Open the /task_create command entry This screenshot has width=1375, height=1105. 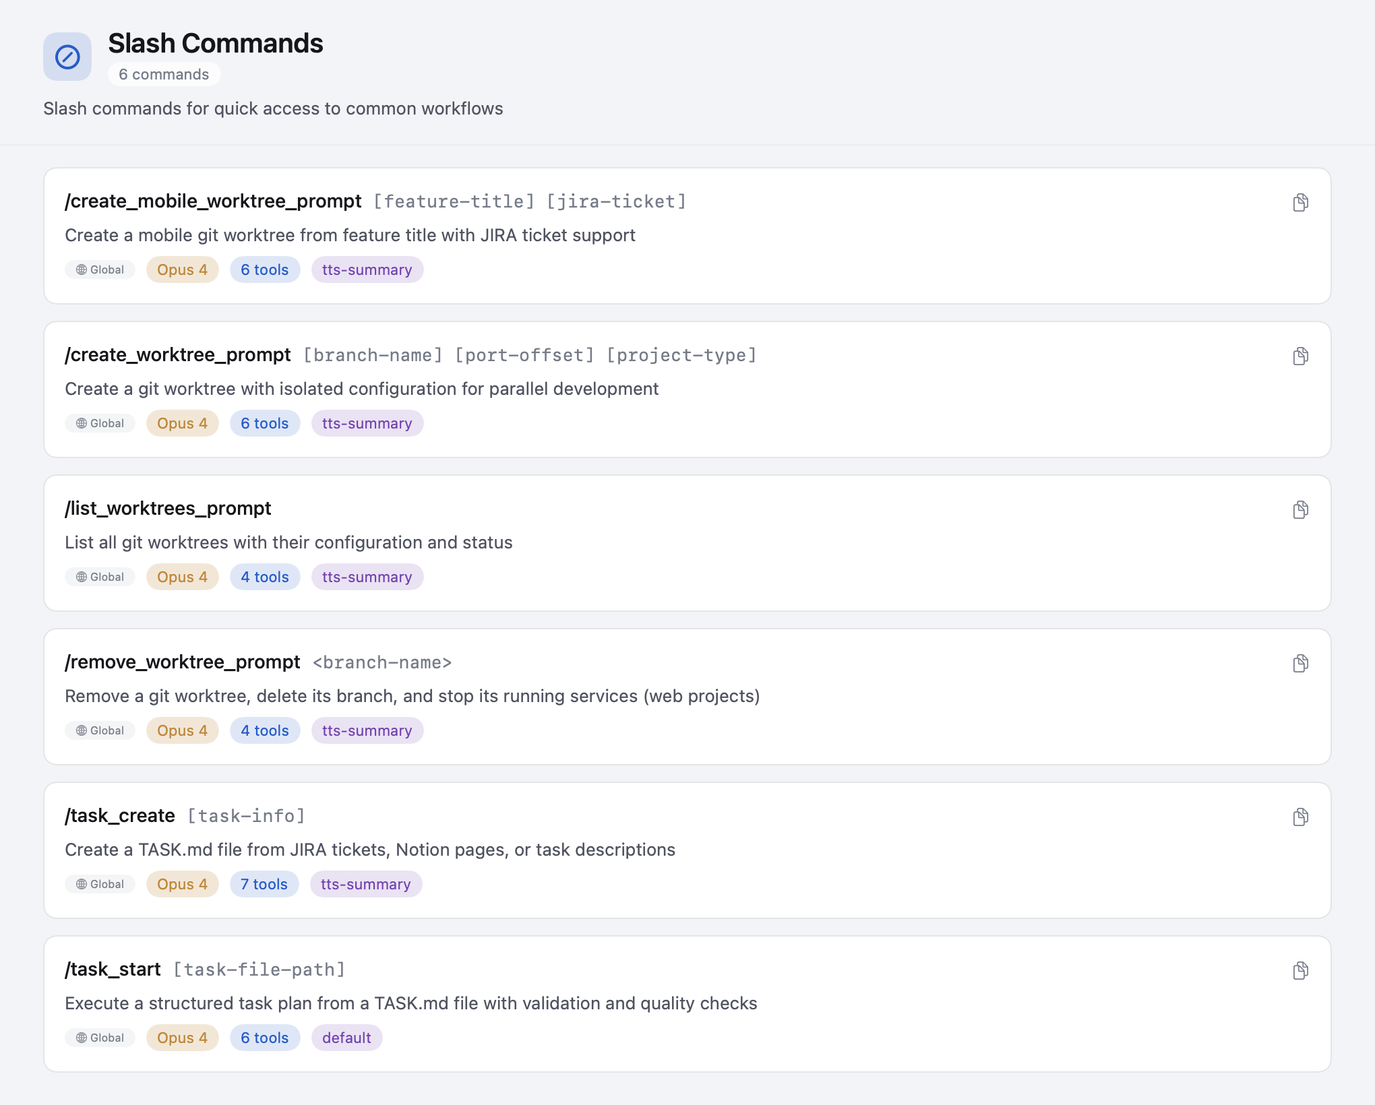tap(687, 850)
